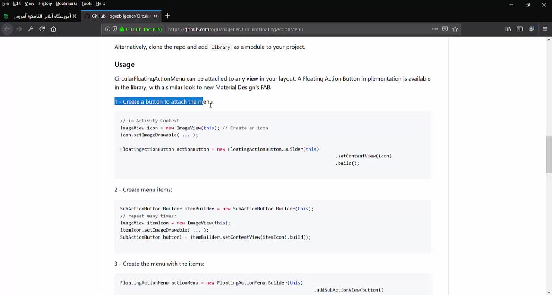Save page to Pocket
Image resolution: width=552 pixels, height=295 pixels.
coord(445,29)
